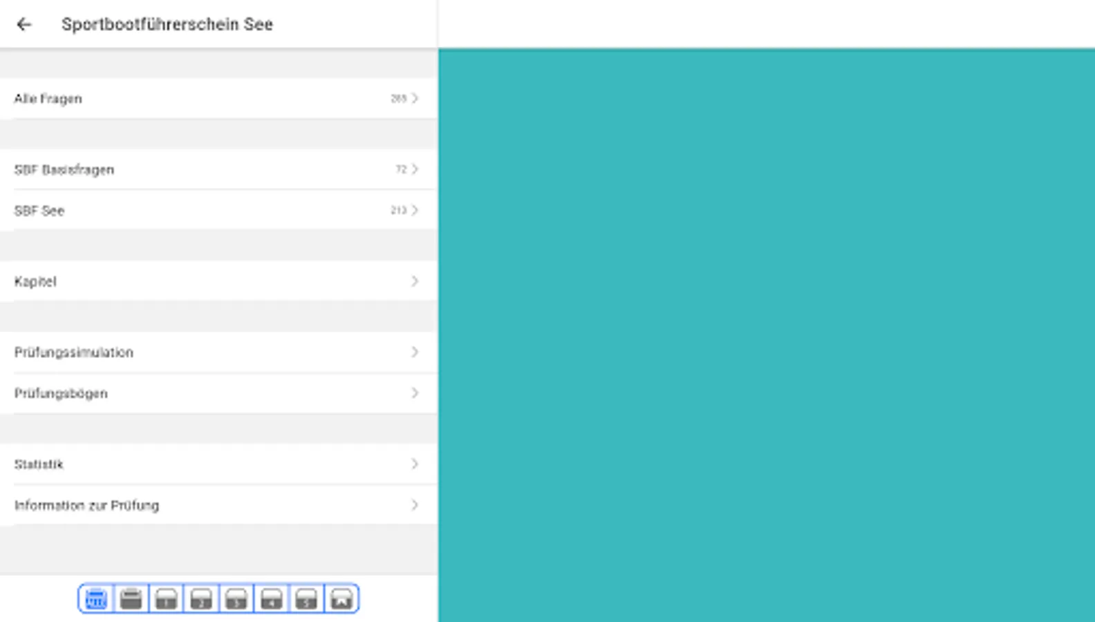This screenshot has height=622, width=1095.
Task: Select the unsorted archive box icon
Action: tap(131, 599)
